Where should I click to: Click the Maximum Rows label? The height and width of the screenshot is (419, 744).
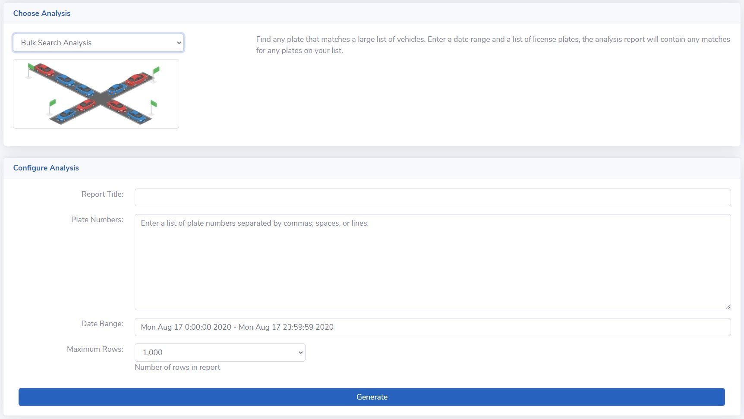pos(95,349)
